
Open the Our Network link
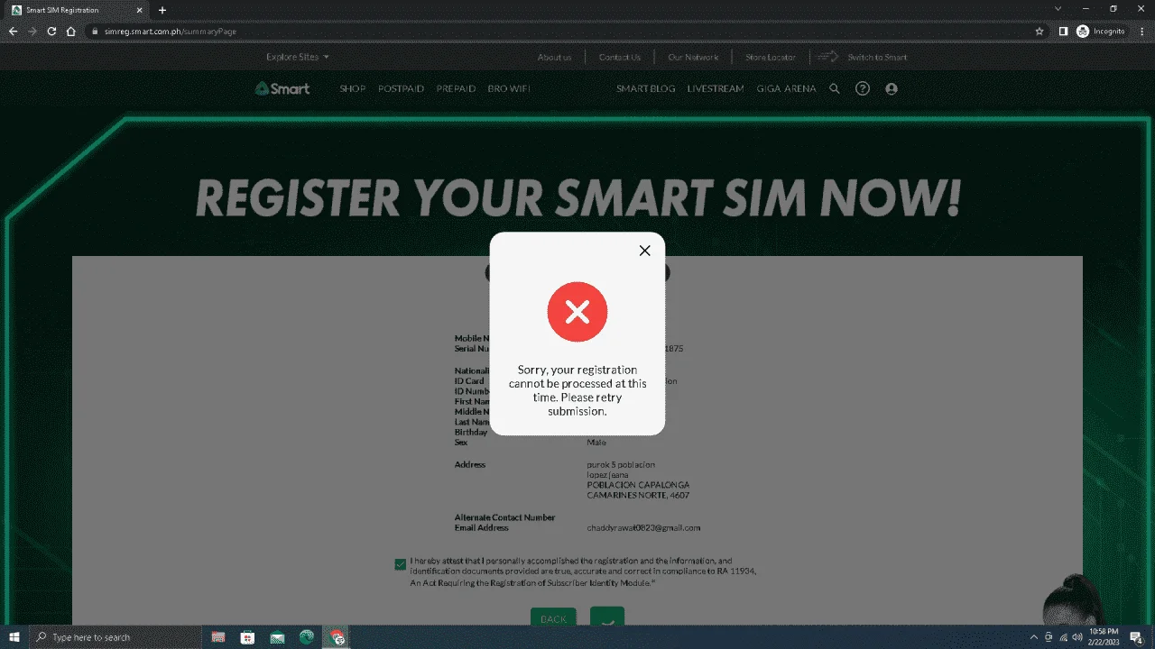[693, 57]
